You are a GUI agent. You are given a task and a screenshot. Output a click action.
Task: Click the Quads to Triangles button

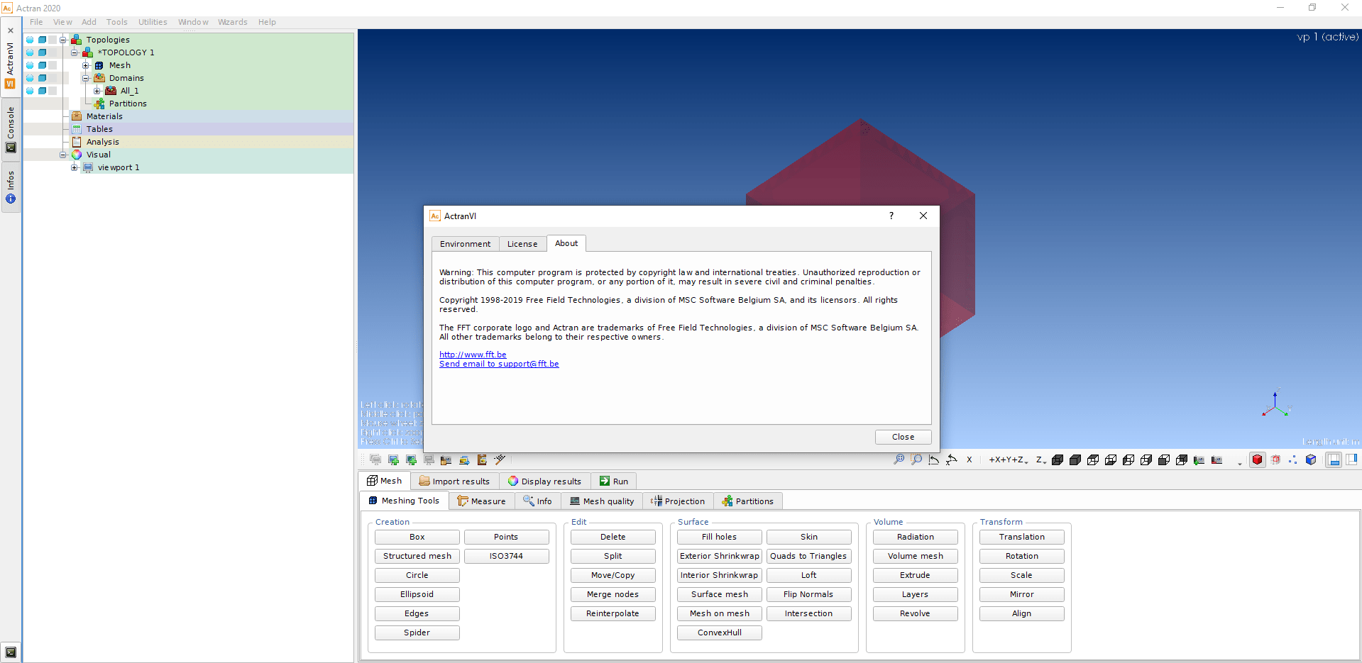point(808,556)
